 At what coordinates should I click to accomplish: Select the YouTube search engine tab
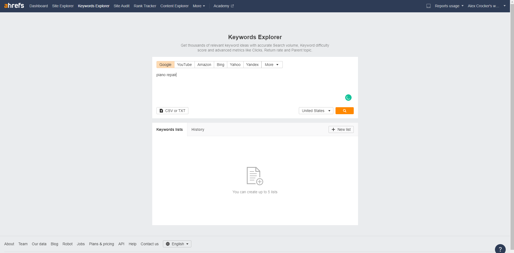(184, 65)
